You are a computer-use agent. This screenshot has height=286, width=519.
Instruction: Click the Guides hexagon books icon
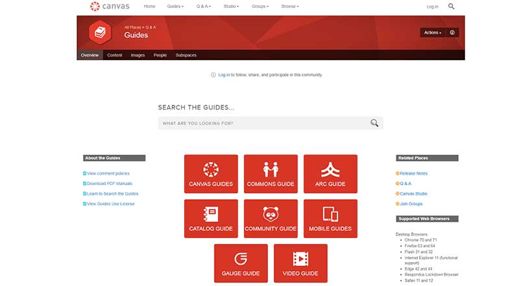100,32
